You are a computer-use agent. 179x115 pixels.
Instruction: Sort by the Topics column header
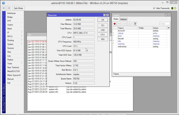(x=128, y=28)
